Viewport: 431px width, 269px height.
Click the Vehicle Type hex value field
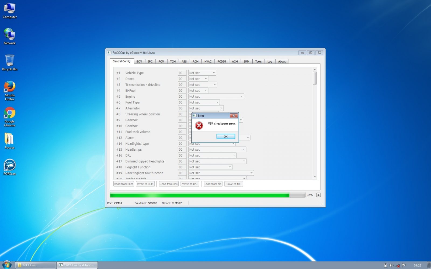coord(182,73)
